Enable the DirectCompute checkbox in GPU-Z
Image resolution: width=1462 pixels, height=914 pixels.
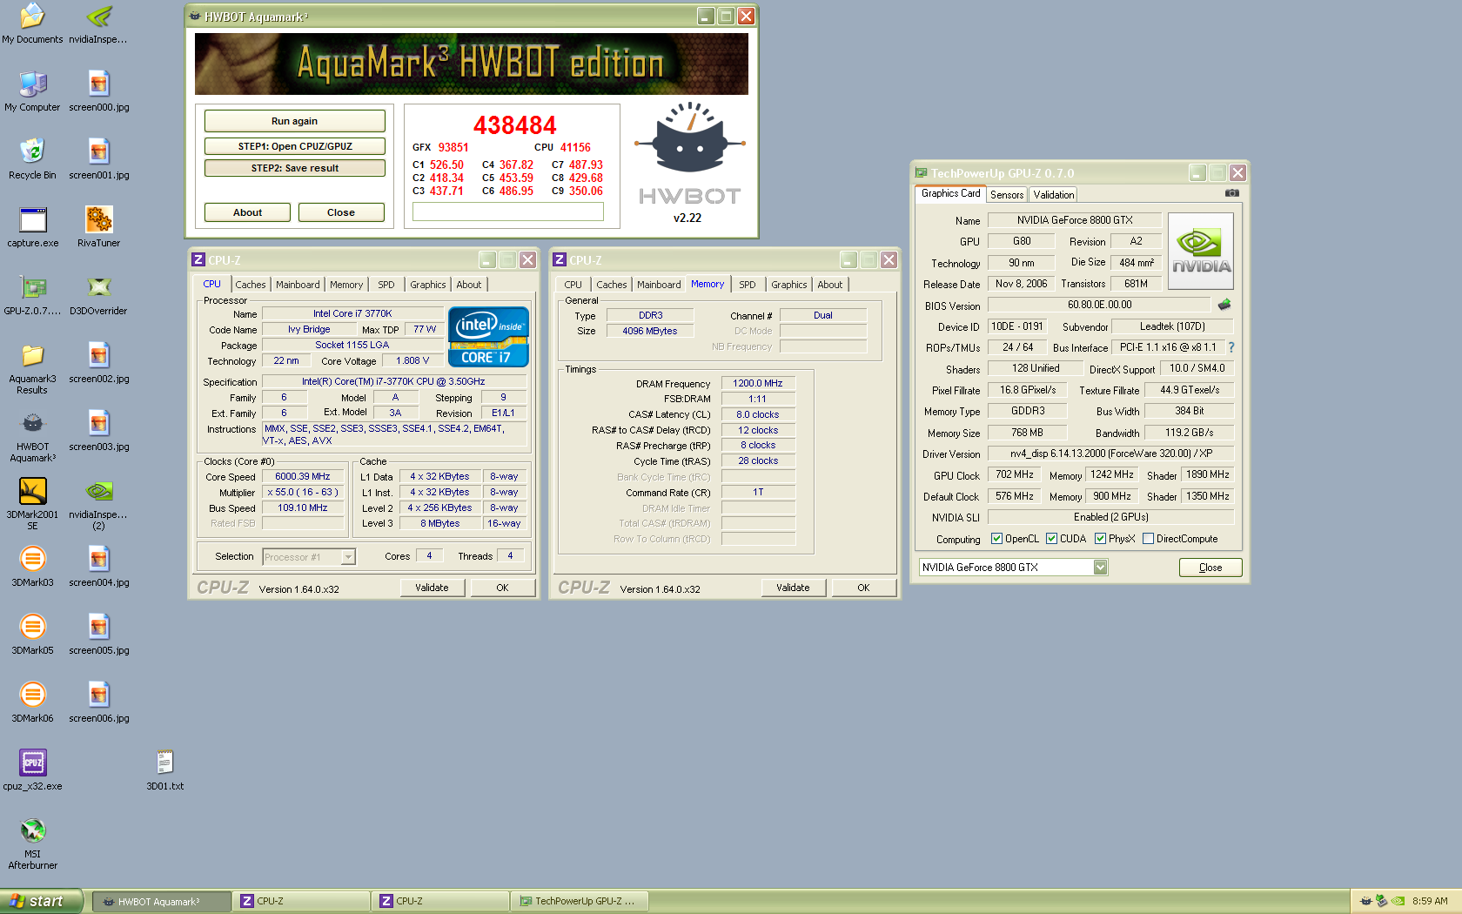point(1149,539)
